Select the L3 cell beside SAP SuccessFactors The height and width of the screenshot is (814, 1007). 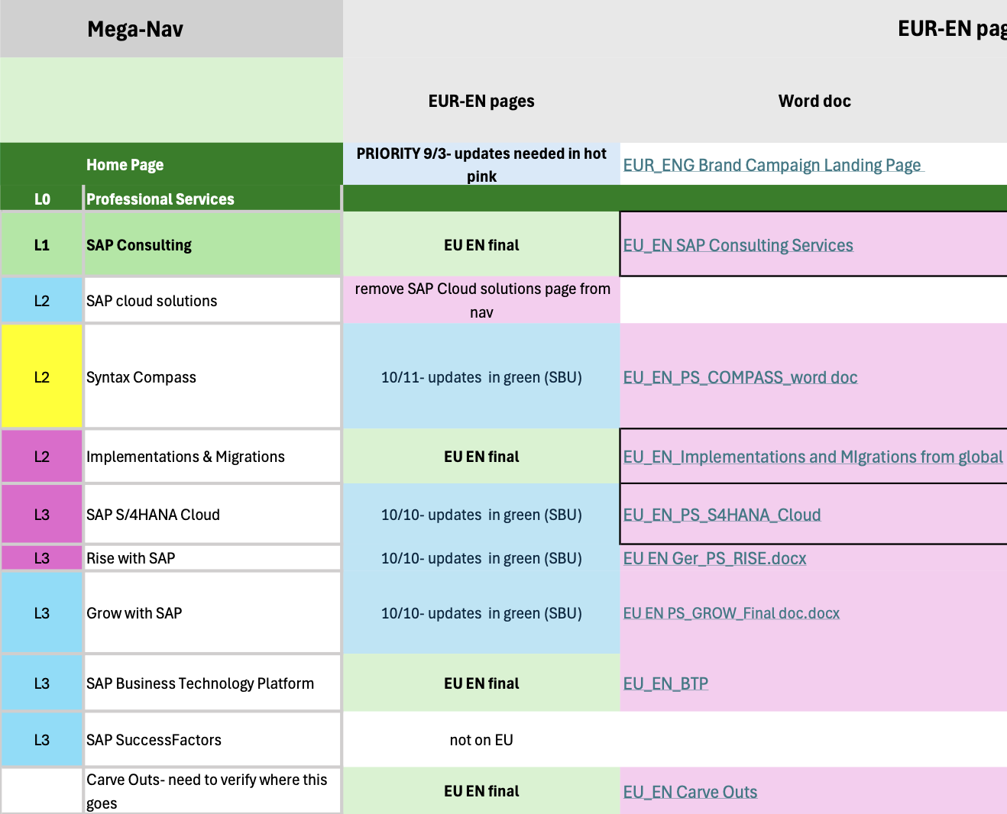pos(42,740)
